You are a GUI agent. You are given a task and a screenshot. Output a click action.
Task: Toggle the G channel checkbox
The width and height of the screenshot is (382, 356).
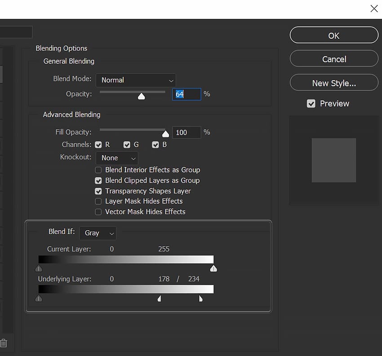[127, 145]
